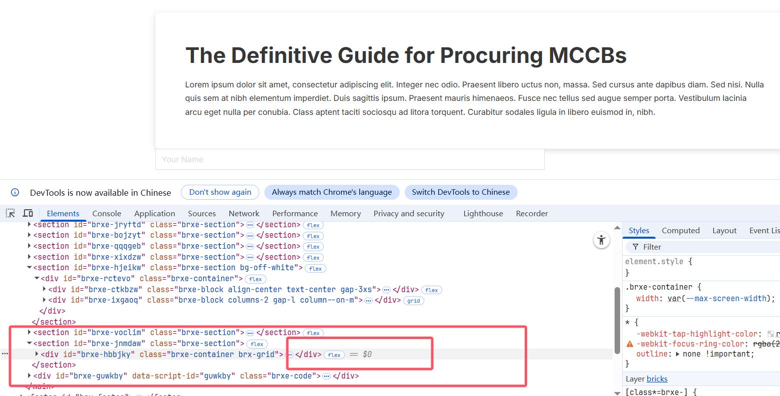Click the accessibility tree toggle icon
This screenshot has height=396, width=780.
(x=602, y=240)
